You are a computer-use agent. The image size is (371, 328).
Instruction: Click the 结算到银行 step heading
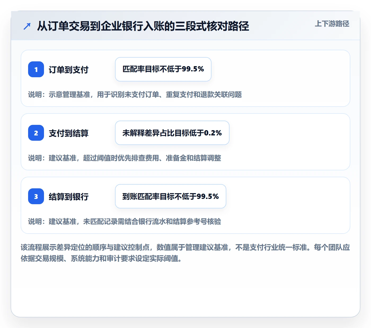coord(69,197)
